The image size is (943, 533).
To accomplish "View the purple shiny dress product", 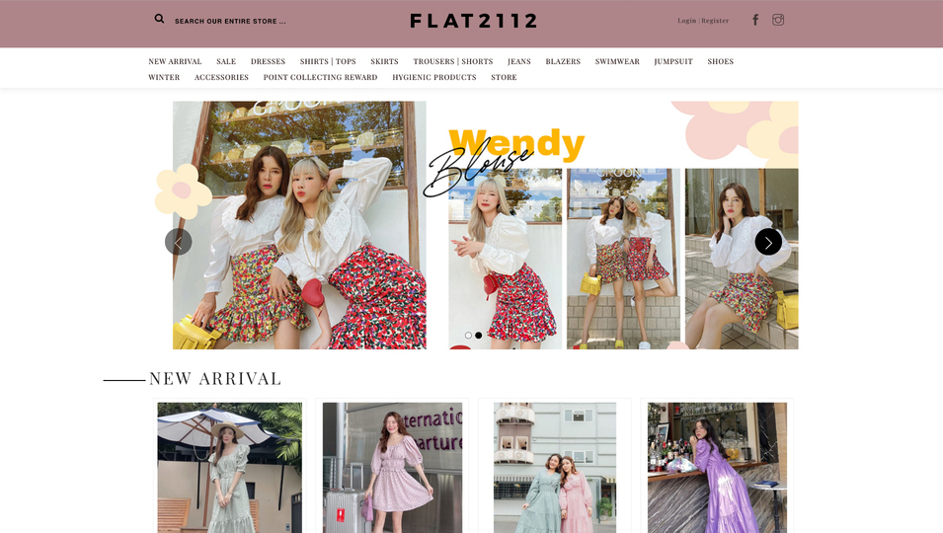I will (x=717, y=467).
